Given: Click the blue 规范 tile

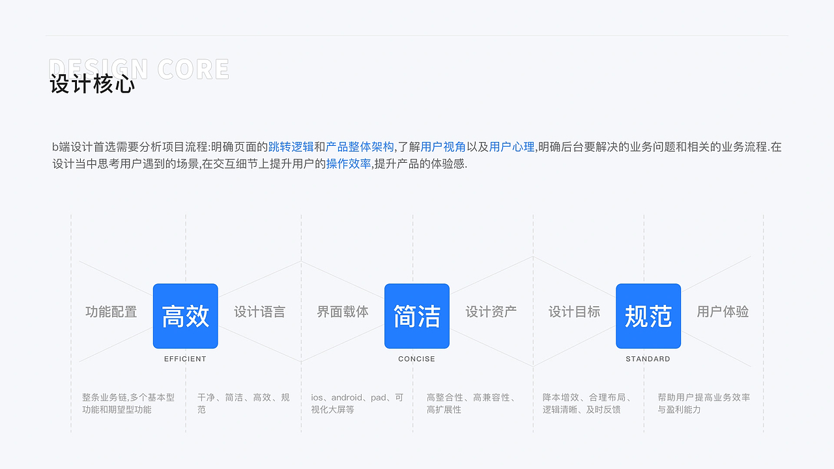Looking at the screenshot, I should [x=648, y=316].
